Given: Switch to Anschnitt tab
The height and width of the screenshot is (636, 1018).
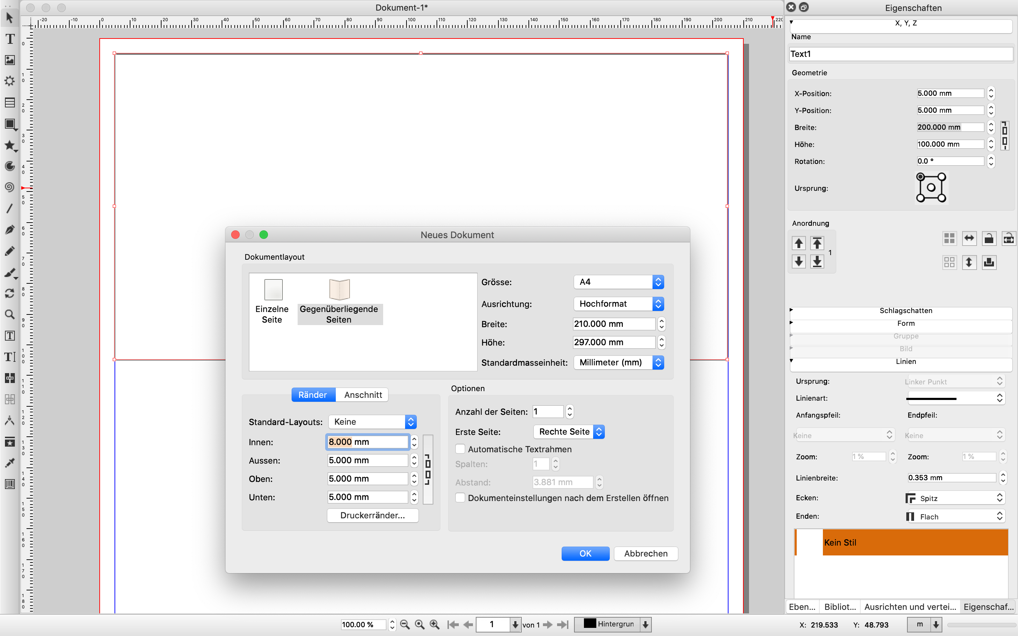Looking at the screenshot, I should coord(362,395).
